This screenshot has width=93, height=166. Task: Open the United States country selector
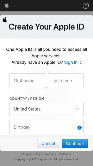click(x=47, y=109)
